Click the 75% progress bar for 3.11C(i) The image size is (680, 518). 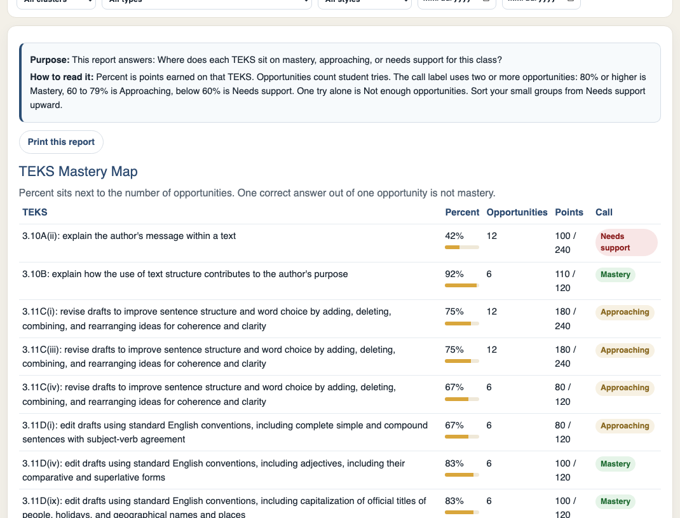click(x=462, y=324)
